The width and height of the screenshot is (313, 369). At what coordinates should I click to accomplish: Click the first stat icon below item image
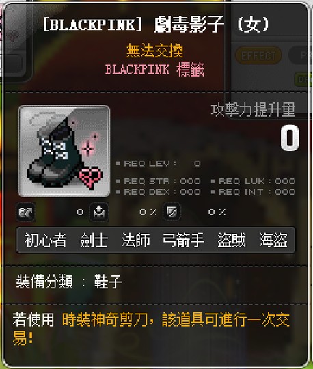click(x=25, y=212)
